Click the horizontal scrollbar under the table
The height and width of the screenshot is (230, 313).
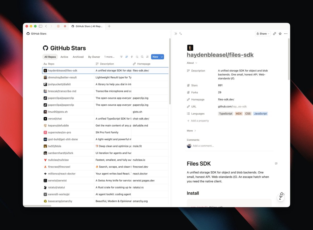pos(37,206)
